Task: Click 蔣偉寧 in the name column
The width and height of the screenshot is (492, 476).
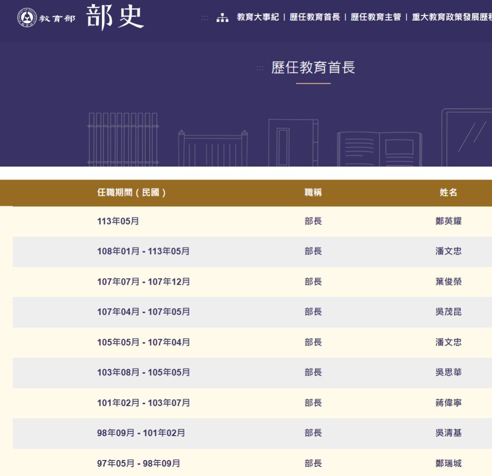Action: coord(448,403)
